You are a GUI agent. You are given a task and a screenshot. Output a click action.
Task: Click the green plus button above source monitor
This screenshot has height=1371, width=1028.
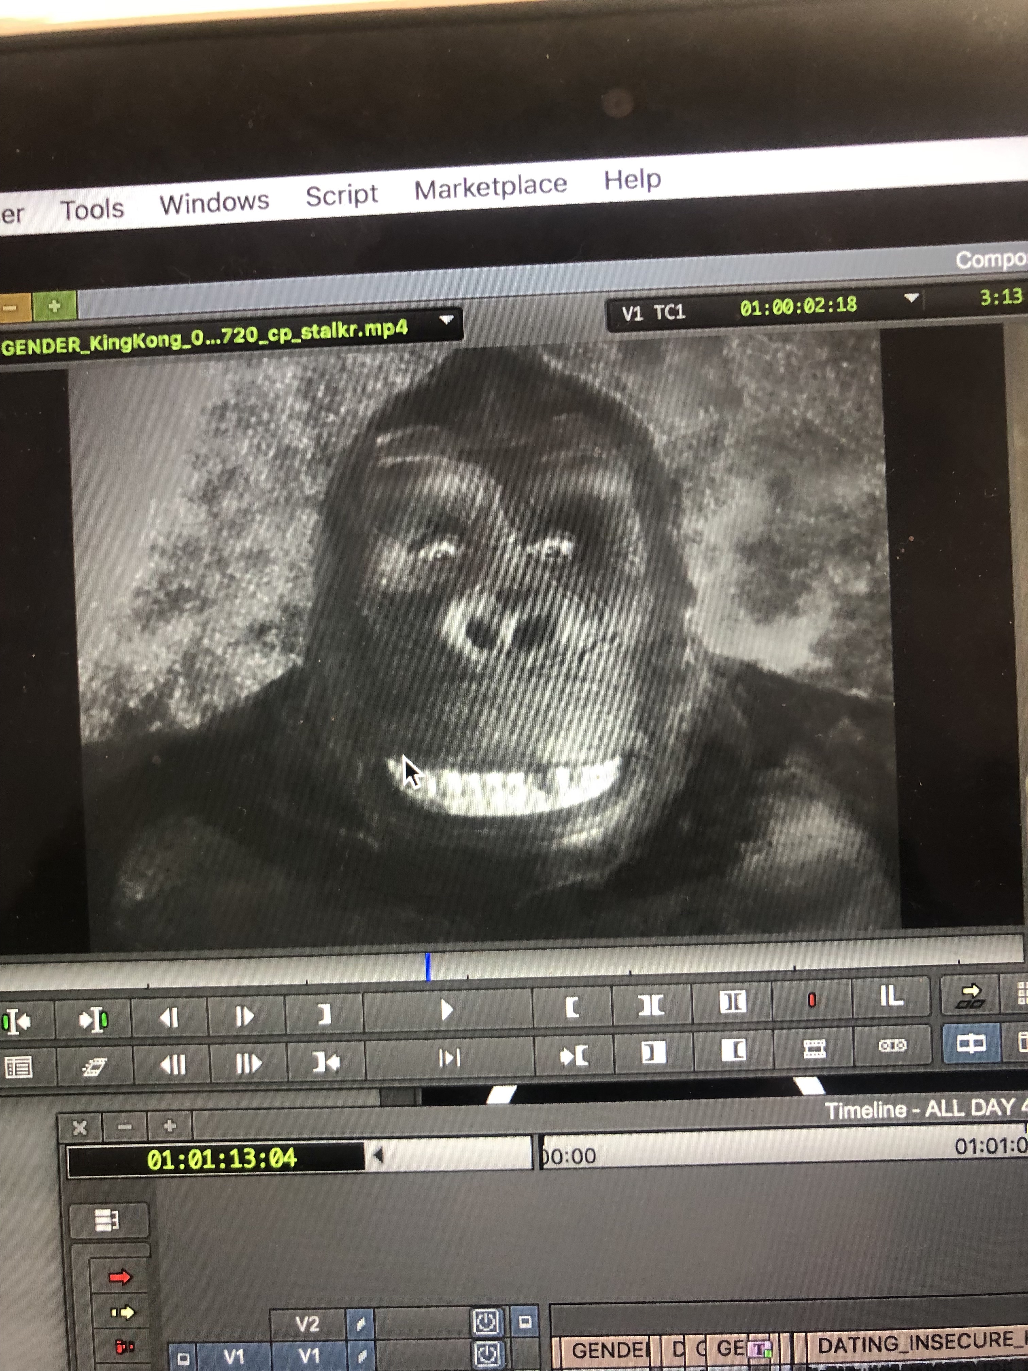[x=54, y=306]
